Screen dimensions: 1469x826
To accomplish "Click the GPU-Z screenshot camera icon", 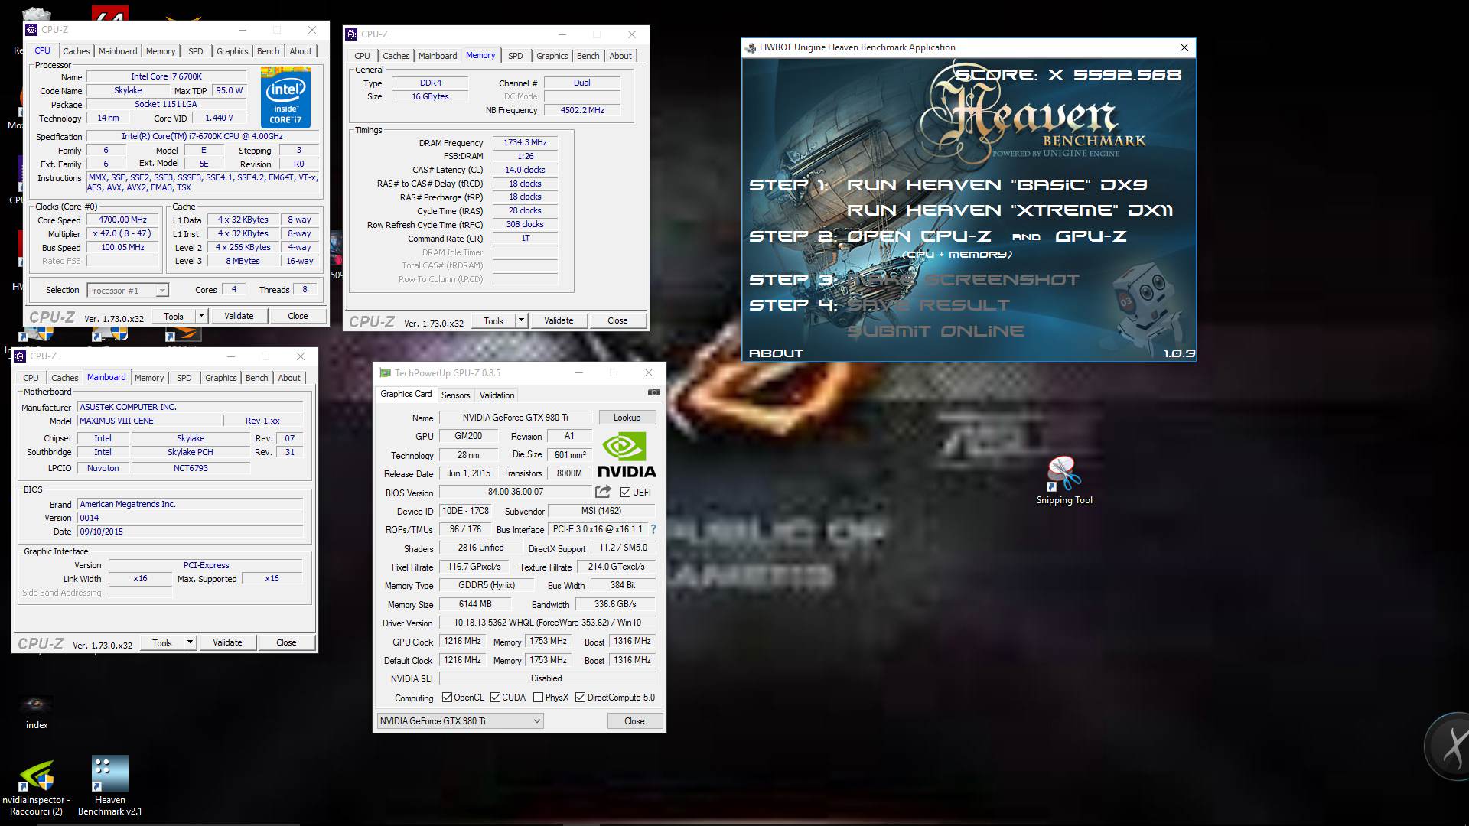I will (653, 392).
